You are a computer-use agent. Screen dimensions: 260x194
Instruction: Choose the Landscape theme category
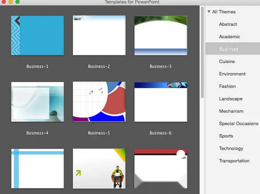tap(231, 99)
